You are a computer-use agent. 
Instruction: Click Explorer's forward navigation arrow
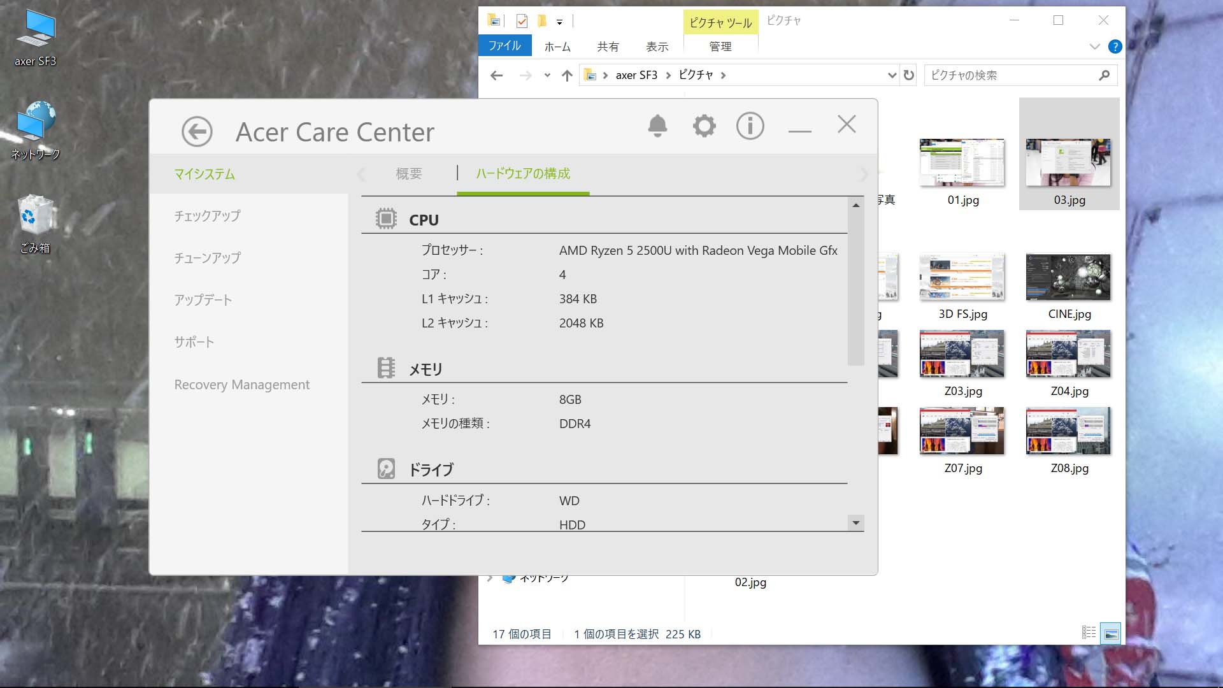526,75
